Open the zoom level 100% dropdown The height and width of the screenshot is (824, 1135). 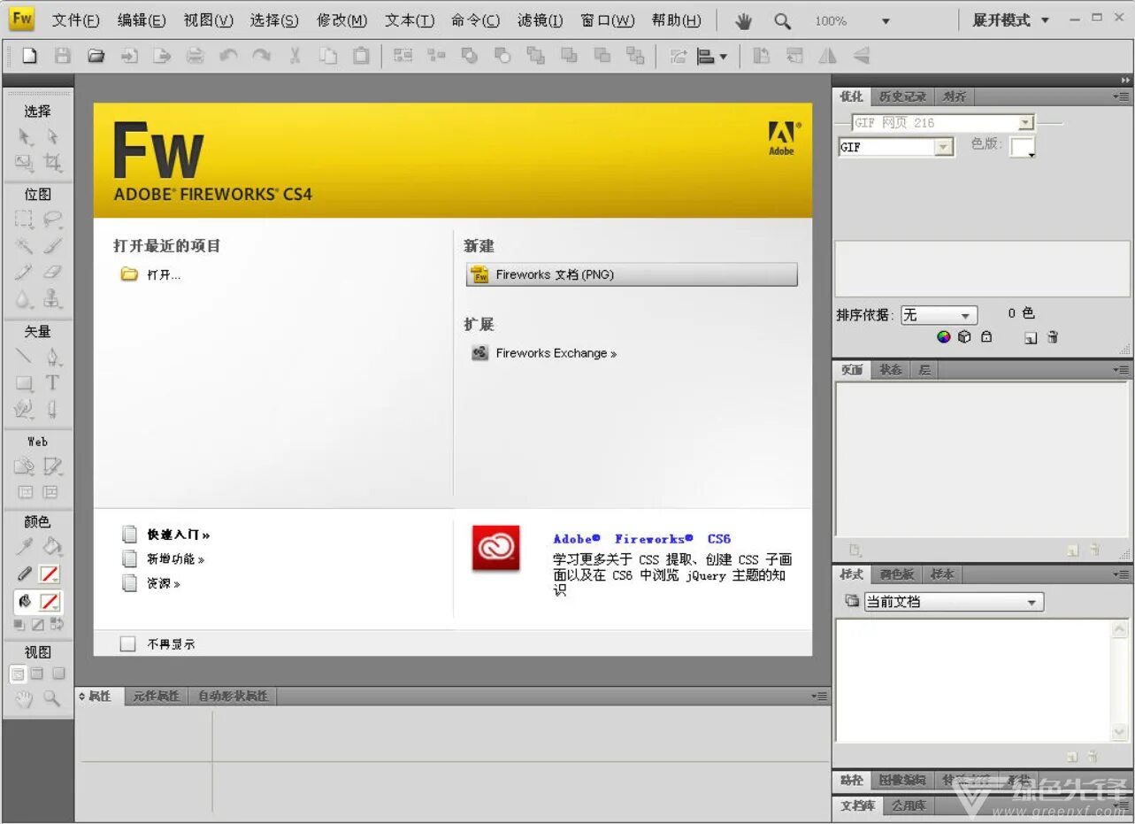pyautogui.click(x=886, y=20)
